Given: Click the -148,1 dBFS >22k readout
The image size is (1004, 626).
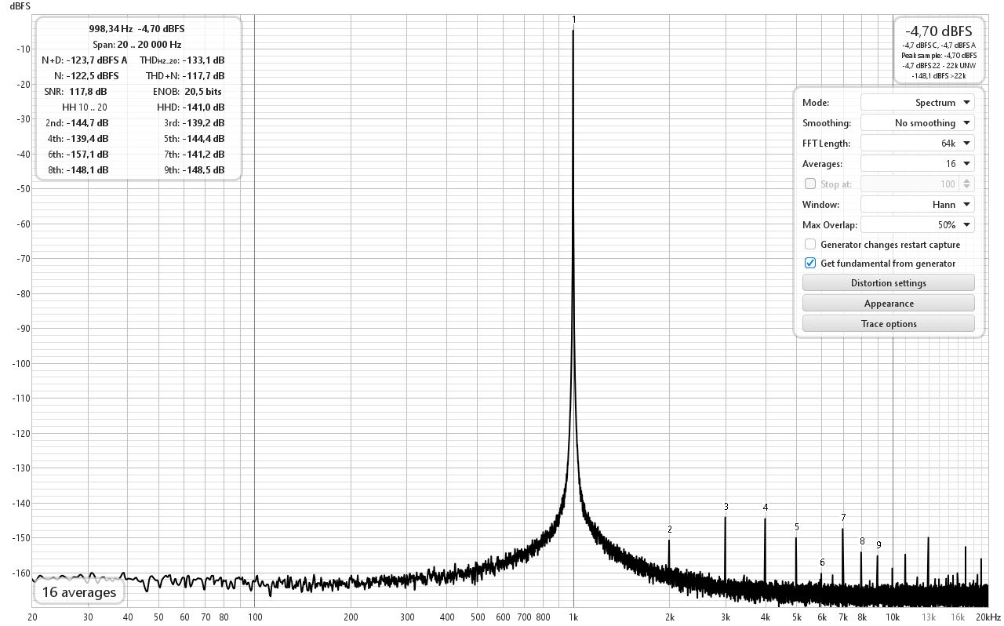Looking at the screenshot, I should click(x=939, y=76).
